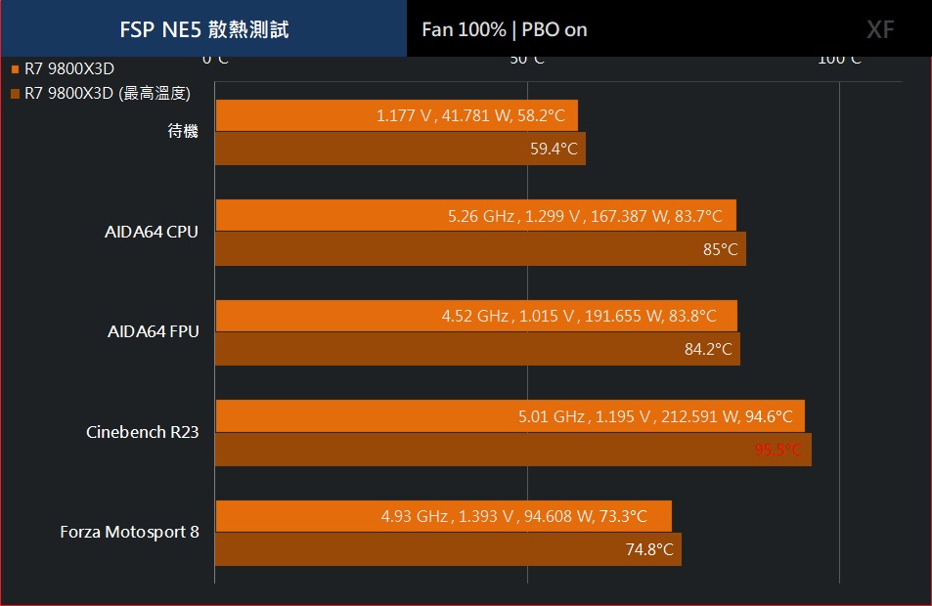Click the AIDA64 FPU bar showing 83.8°C
The height and width of the screenshot is (606, 932).
pyautogui.click(x=476, y=316)
